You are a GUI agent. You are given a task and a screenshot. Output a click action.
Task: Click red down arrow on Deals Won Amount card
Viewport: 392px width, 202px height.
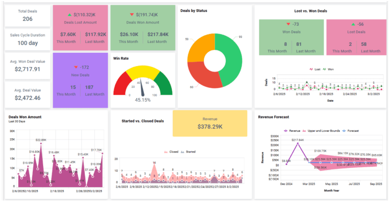tap(132, 15)
